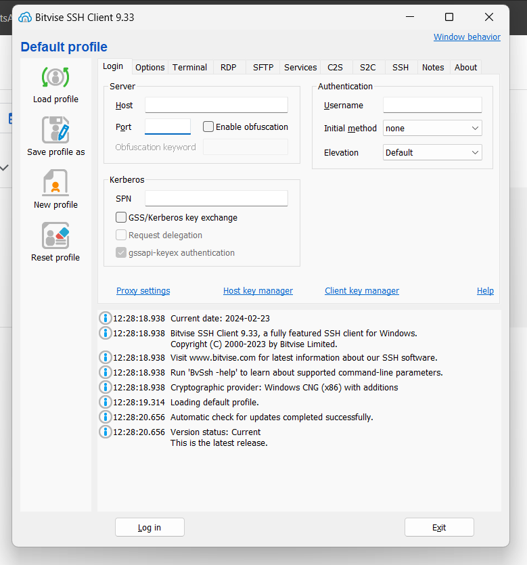Image resolution: width=527 pixels, height=565 pixels.
Task: Click the New profile icon
Action: pos(55,183)
